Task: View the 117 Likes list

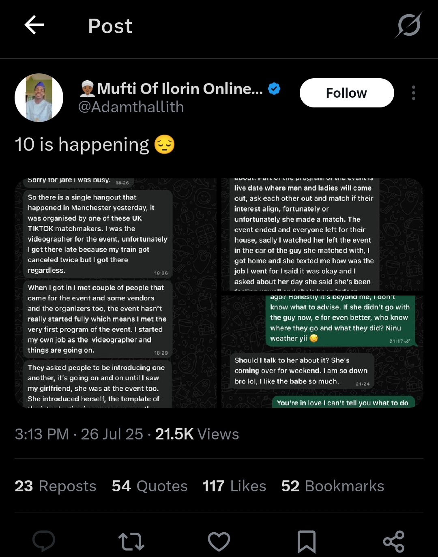Action: pos(234,486)
